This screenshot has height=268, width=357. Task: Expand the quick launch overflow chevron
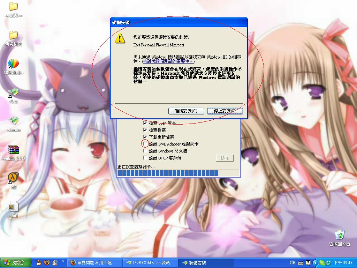(x=63, y=261)
